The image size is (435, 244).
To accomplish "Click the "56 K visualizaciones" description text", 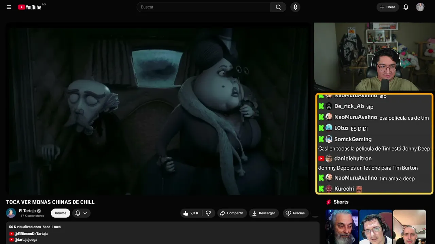I will 25,227.
